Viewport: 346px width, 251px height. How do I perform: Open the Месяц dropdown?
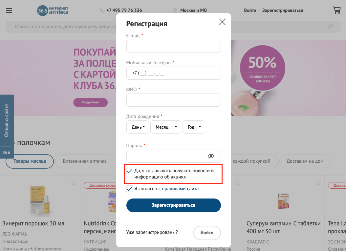point(165,127)
